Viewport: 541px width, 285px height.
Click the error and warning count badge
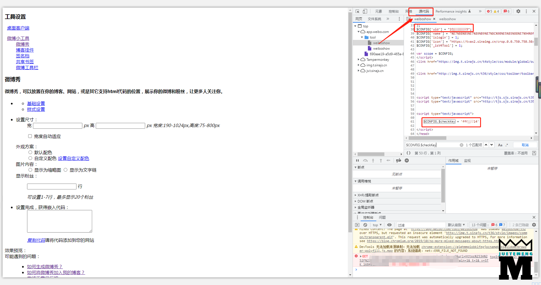(493, 11)
